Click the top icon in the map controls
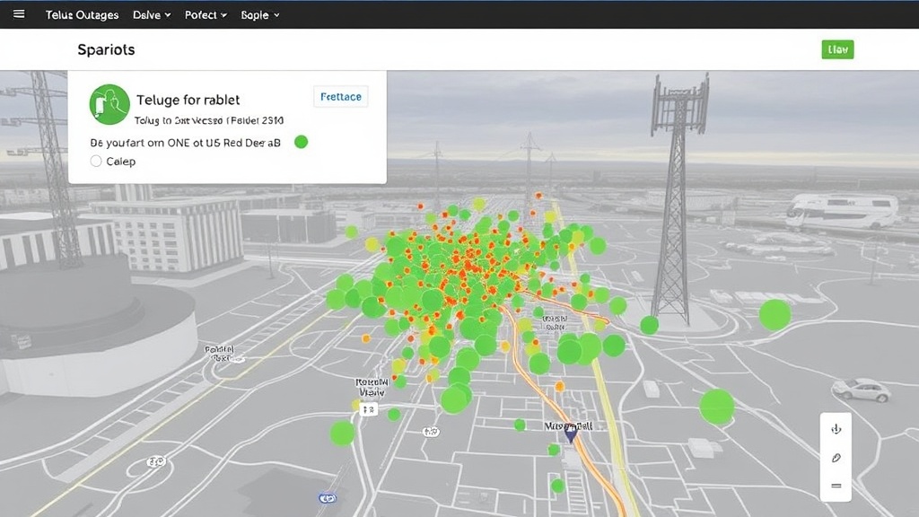The image size is (919, 517). click(836, 429)
